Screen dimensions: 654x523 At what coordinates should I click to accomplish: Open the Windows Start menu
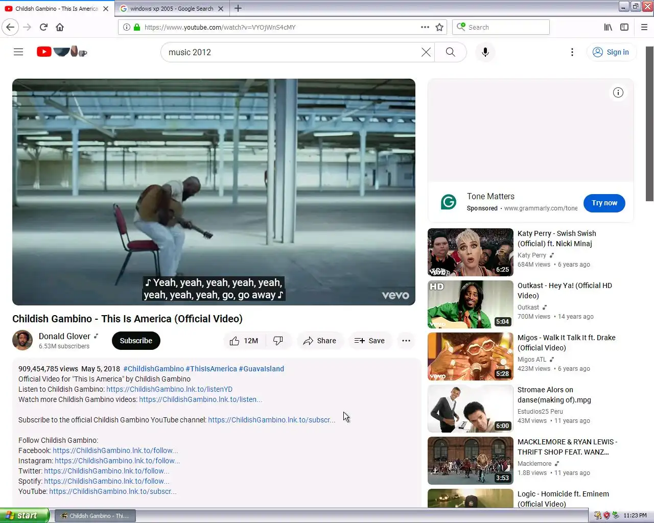[x=25, y=515]
